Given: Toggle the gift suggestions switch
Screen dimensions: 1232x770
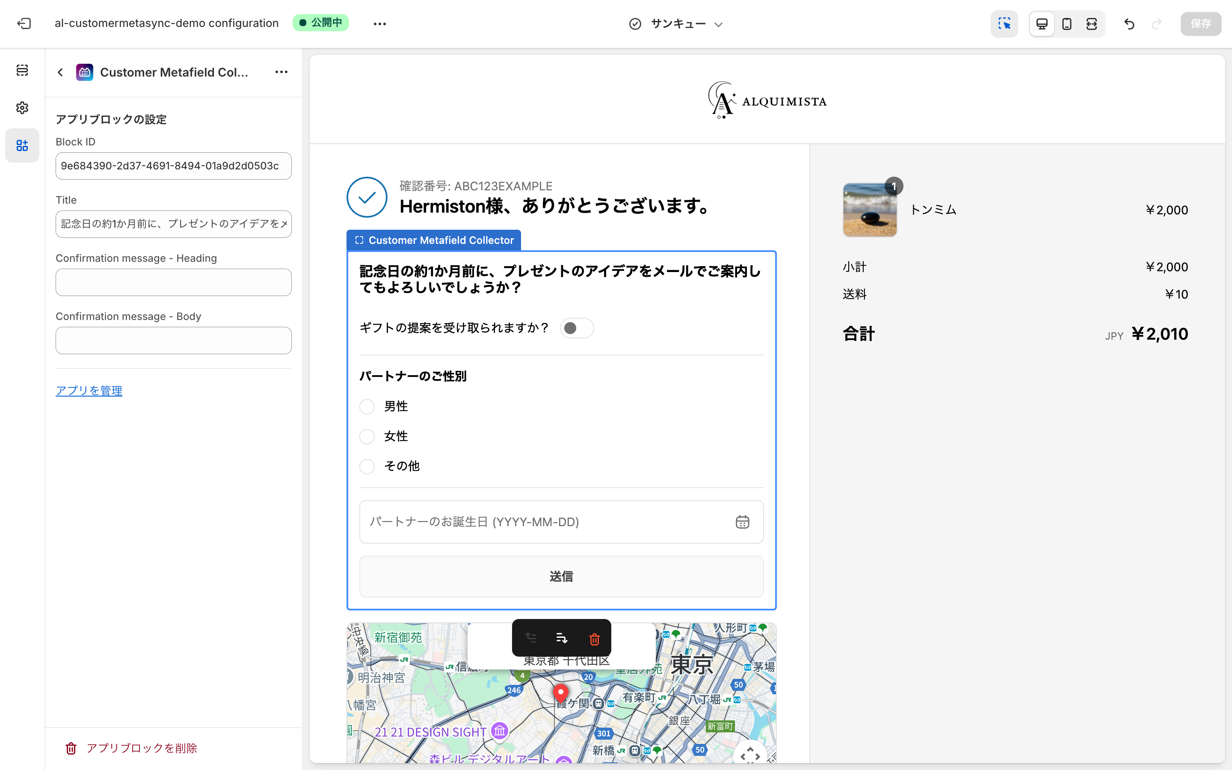Looking at the screenshot, I should (577, 328).
